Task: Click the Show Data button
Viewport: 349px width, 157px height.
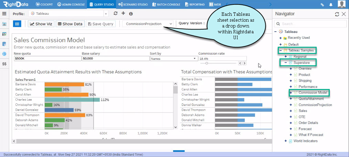Action: tap(70, 24)
